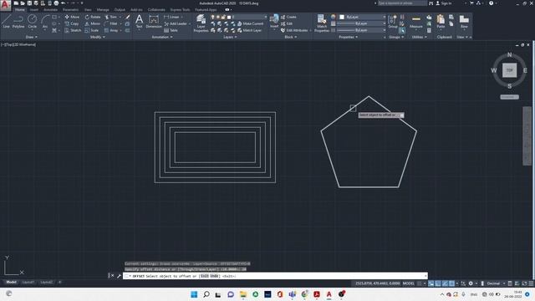535x301 pixels.
Task: Click Match Properties tool
Action: coord(322,23)
